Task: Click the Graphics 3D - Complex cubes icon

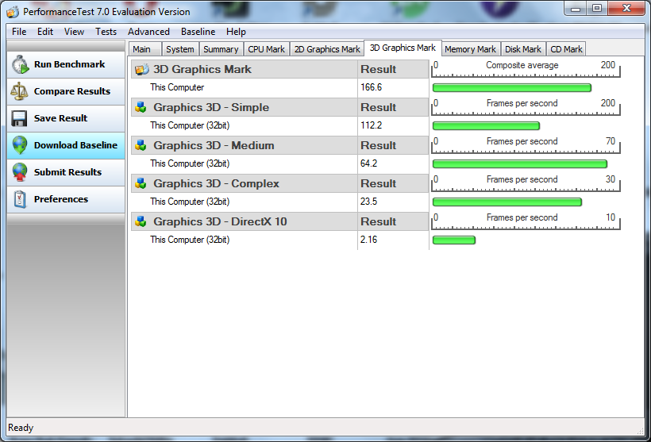Action: (141, 183)
